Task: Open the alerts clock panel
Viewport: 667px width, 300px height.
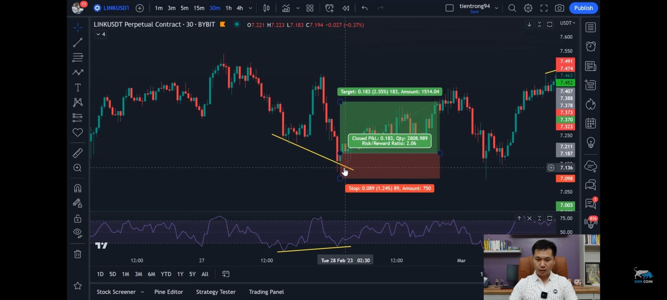Action: pyautogui.click(x=591, y=46)
